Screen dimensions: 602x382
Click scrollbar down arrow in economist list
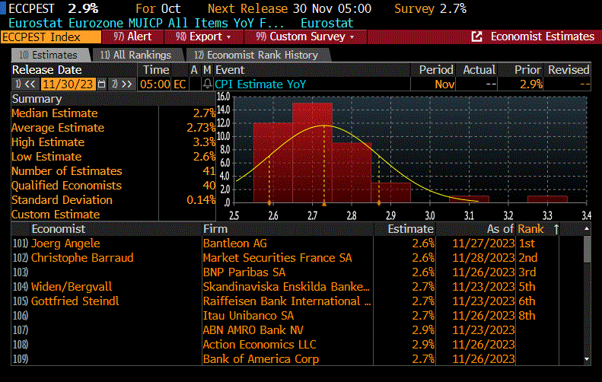587,359
